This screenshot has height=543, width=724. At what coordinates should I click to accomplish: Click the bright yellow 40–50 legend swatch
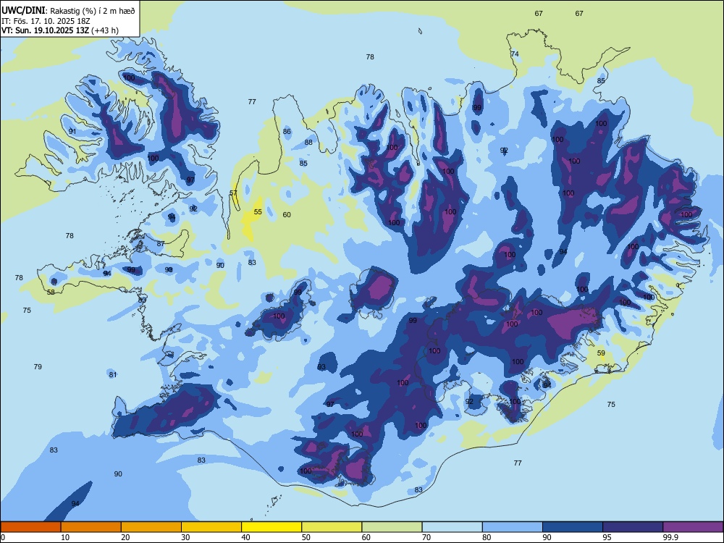click(x=271, y=527)
